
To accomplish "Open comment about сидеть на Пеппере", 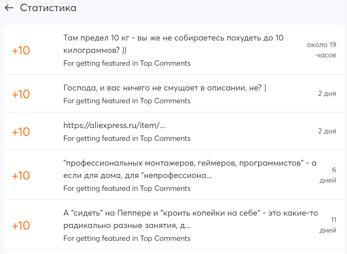I will [x=191, y=220].
